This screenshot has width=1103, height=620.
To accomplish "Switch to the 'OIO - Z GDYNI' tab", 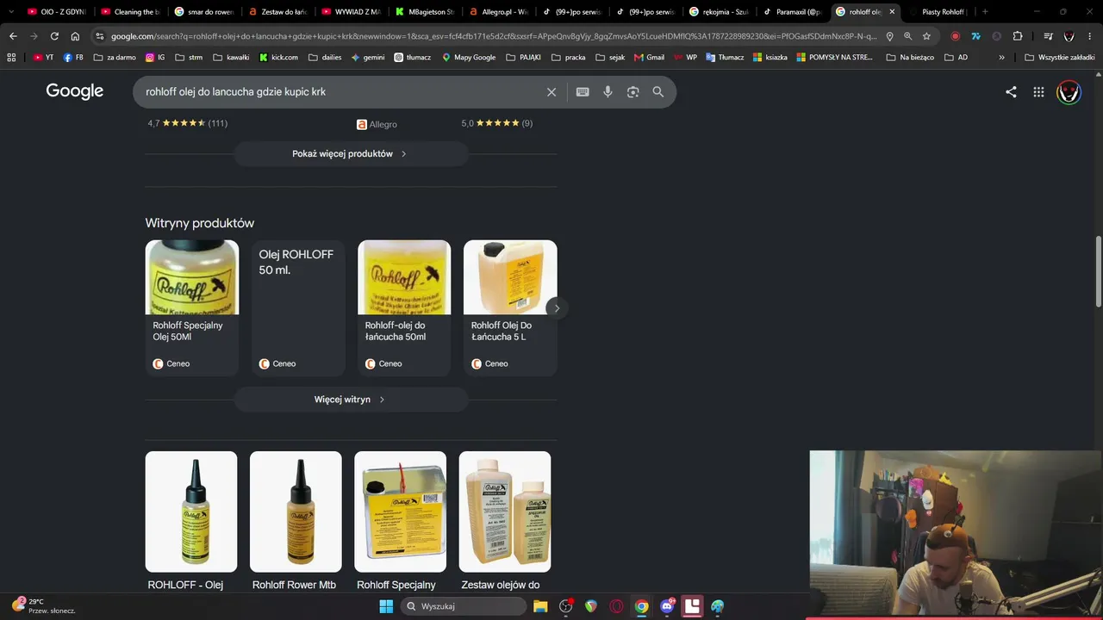I will [56, 12].
